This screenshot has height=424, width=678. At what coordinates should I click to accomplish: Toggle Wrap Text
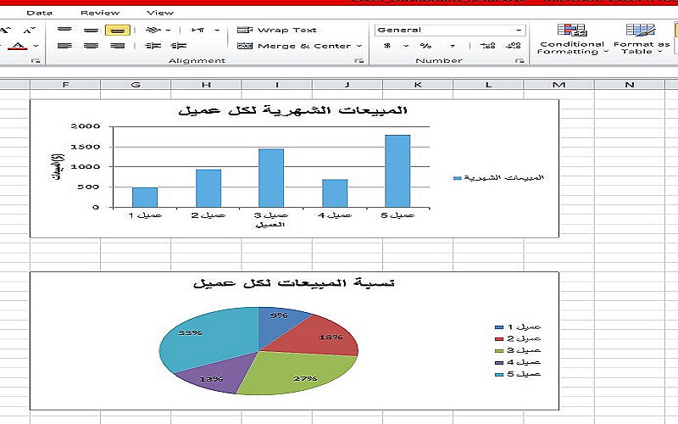coord(277,30)
